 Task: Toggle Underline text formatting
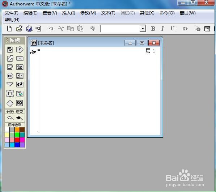click(x=173, y=29)
